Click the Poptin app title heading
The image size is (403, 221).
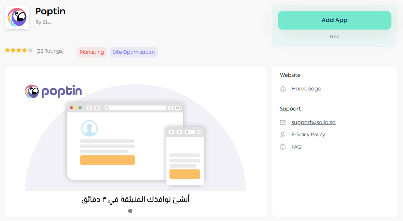[x=50, y=11]
